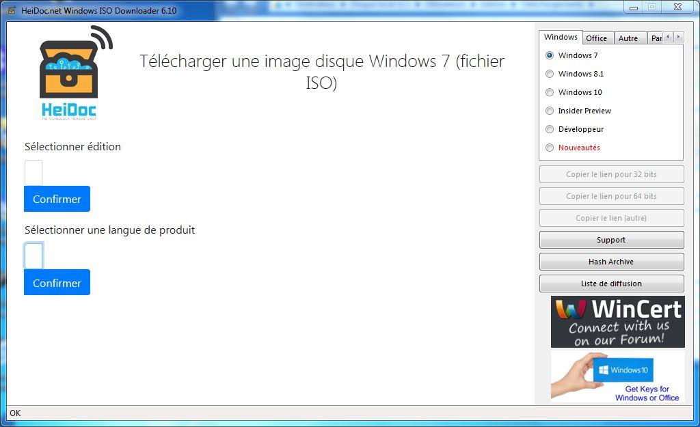The height and width of the screenshot is (427, 700).
Task: Click the OK status bar text
Action: 15,413
